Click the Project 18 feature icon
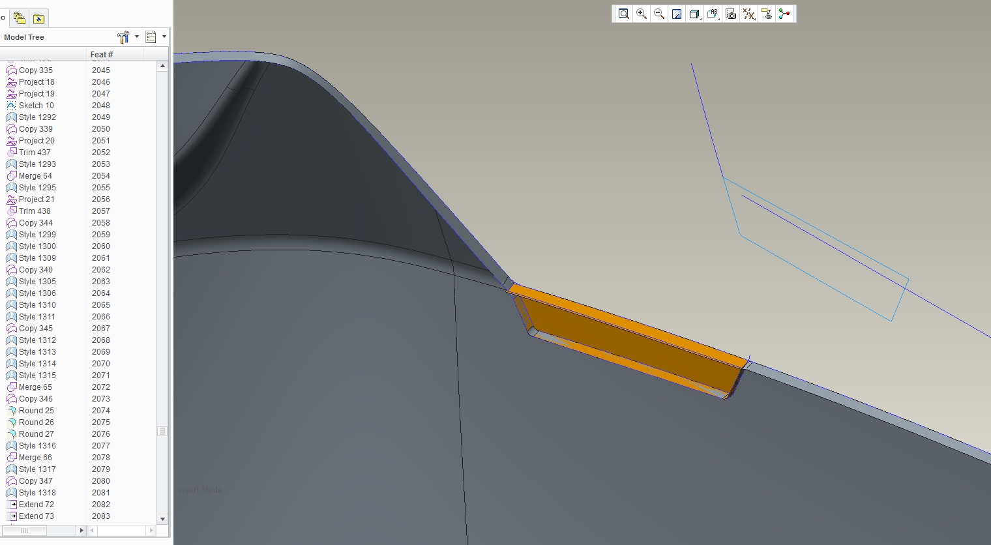Image resolution: width=991 pixels, height=545 pixels. [12, 82]
